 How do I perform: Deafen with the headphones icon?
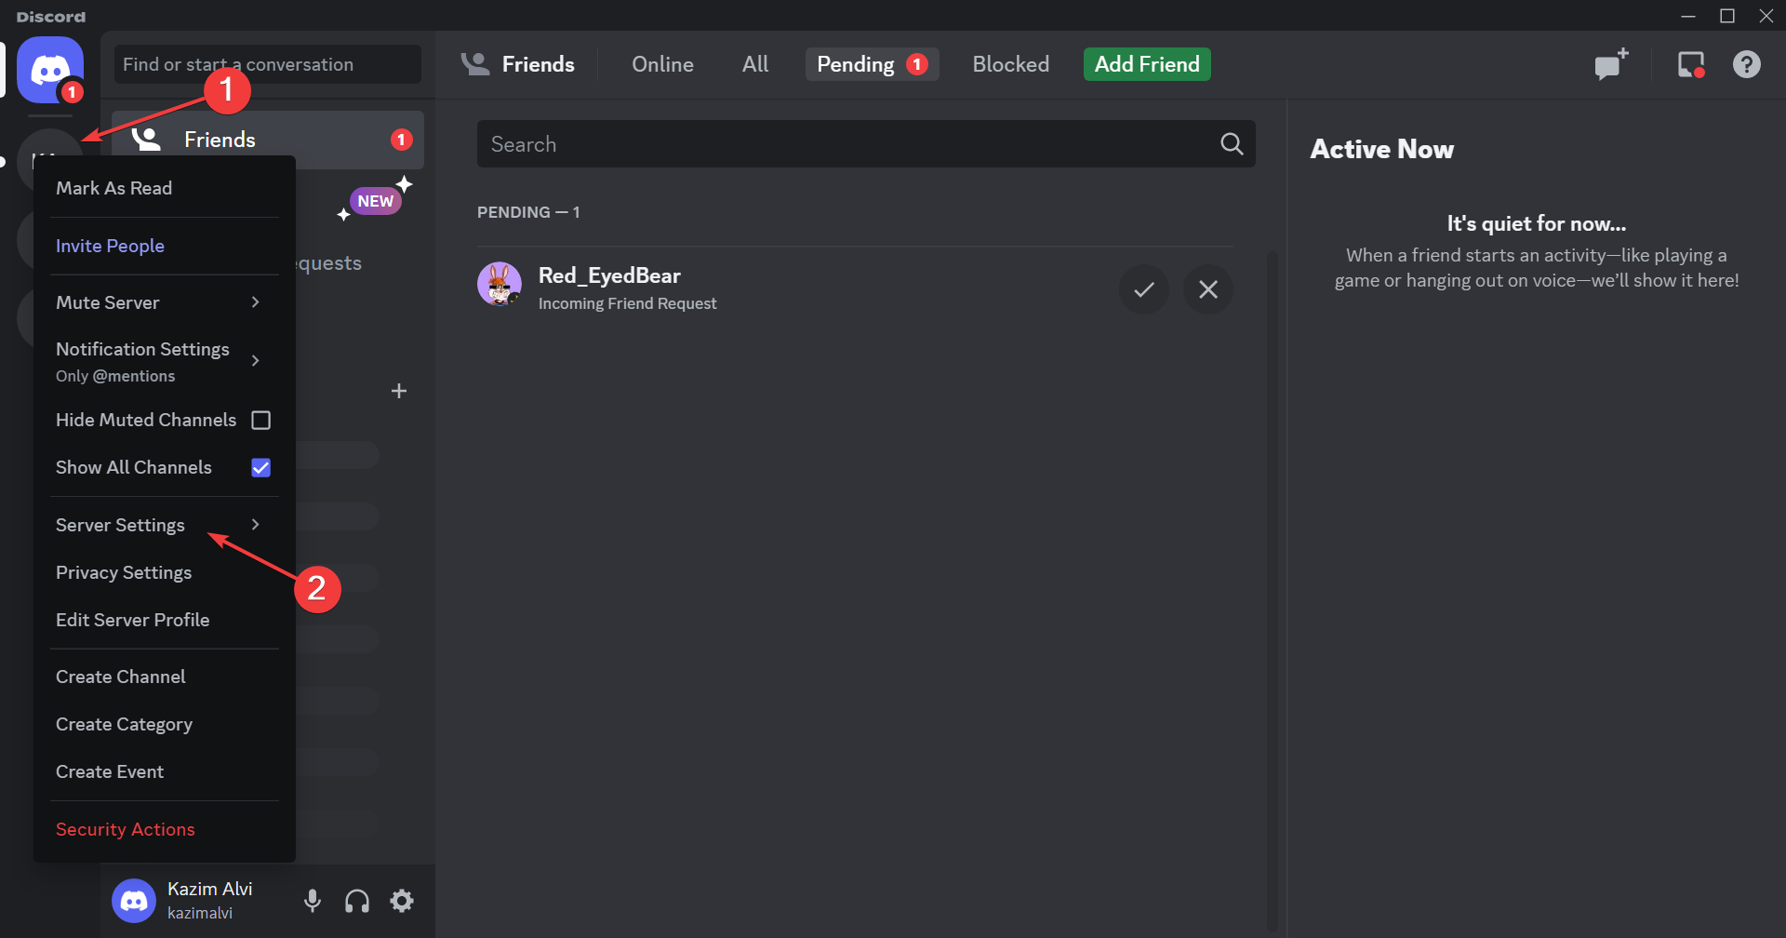[357, 901]
